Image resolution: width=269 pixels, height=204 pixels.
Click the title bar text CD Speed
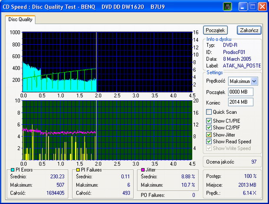coord(15,7)
